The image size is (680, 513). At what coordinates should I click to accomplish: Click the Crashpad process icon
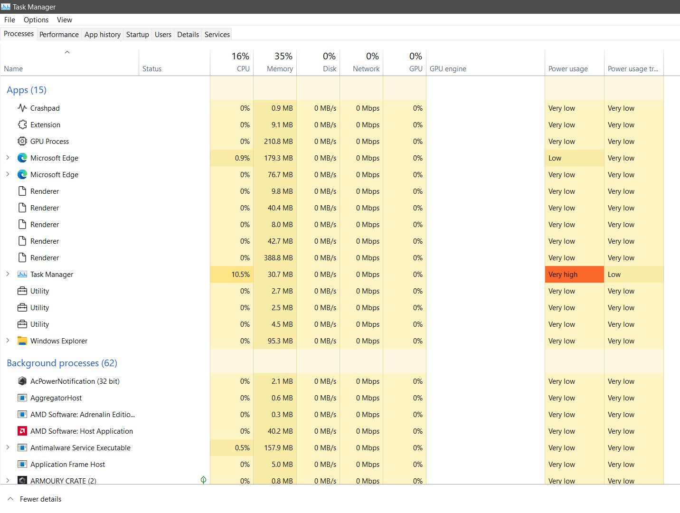(22, 108)
